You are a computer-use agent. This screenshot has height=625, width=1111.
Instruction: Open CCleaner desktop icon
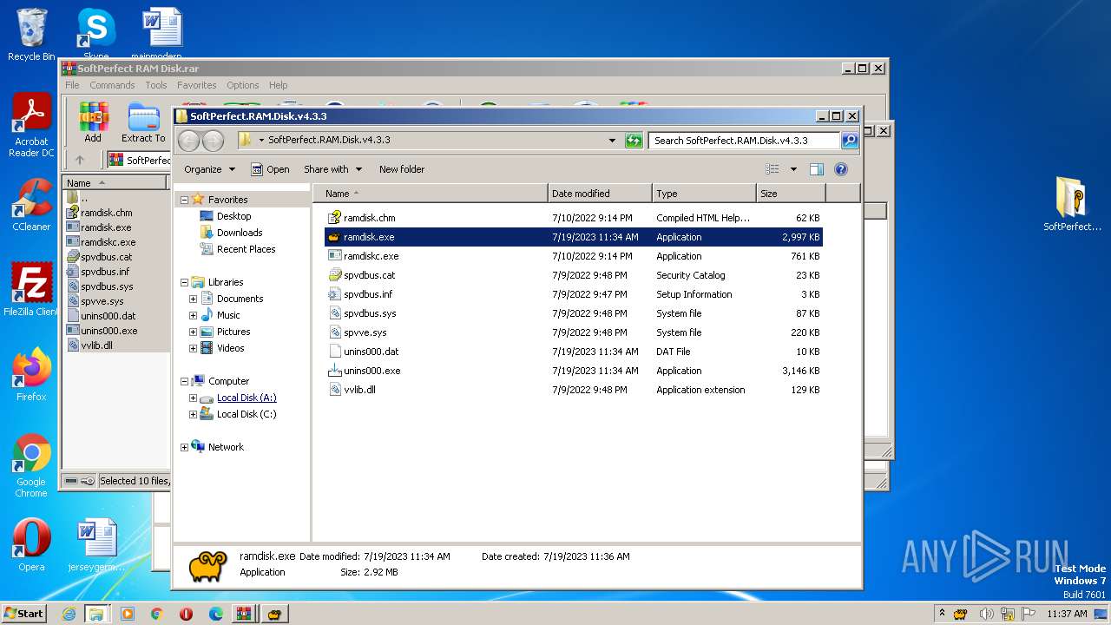point(31,205)
